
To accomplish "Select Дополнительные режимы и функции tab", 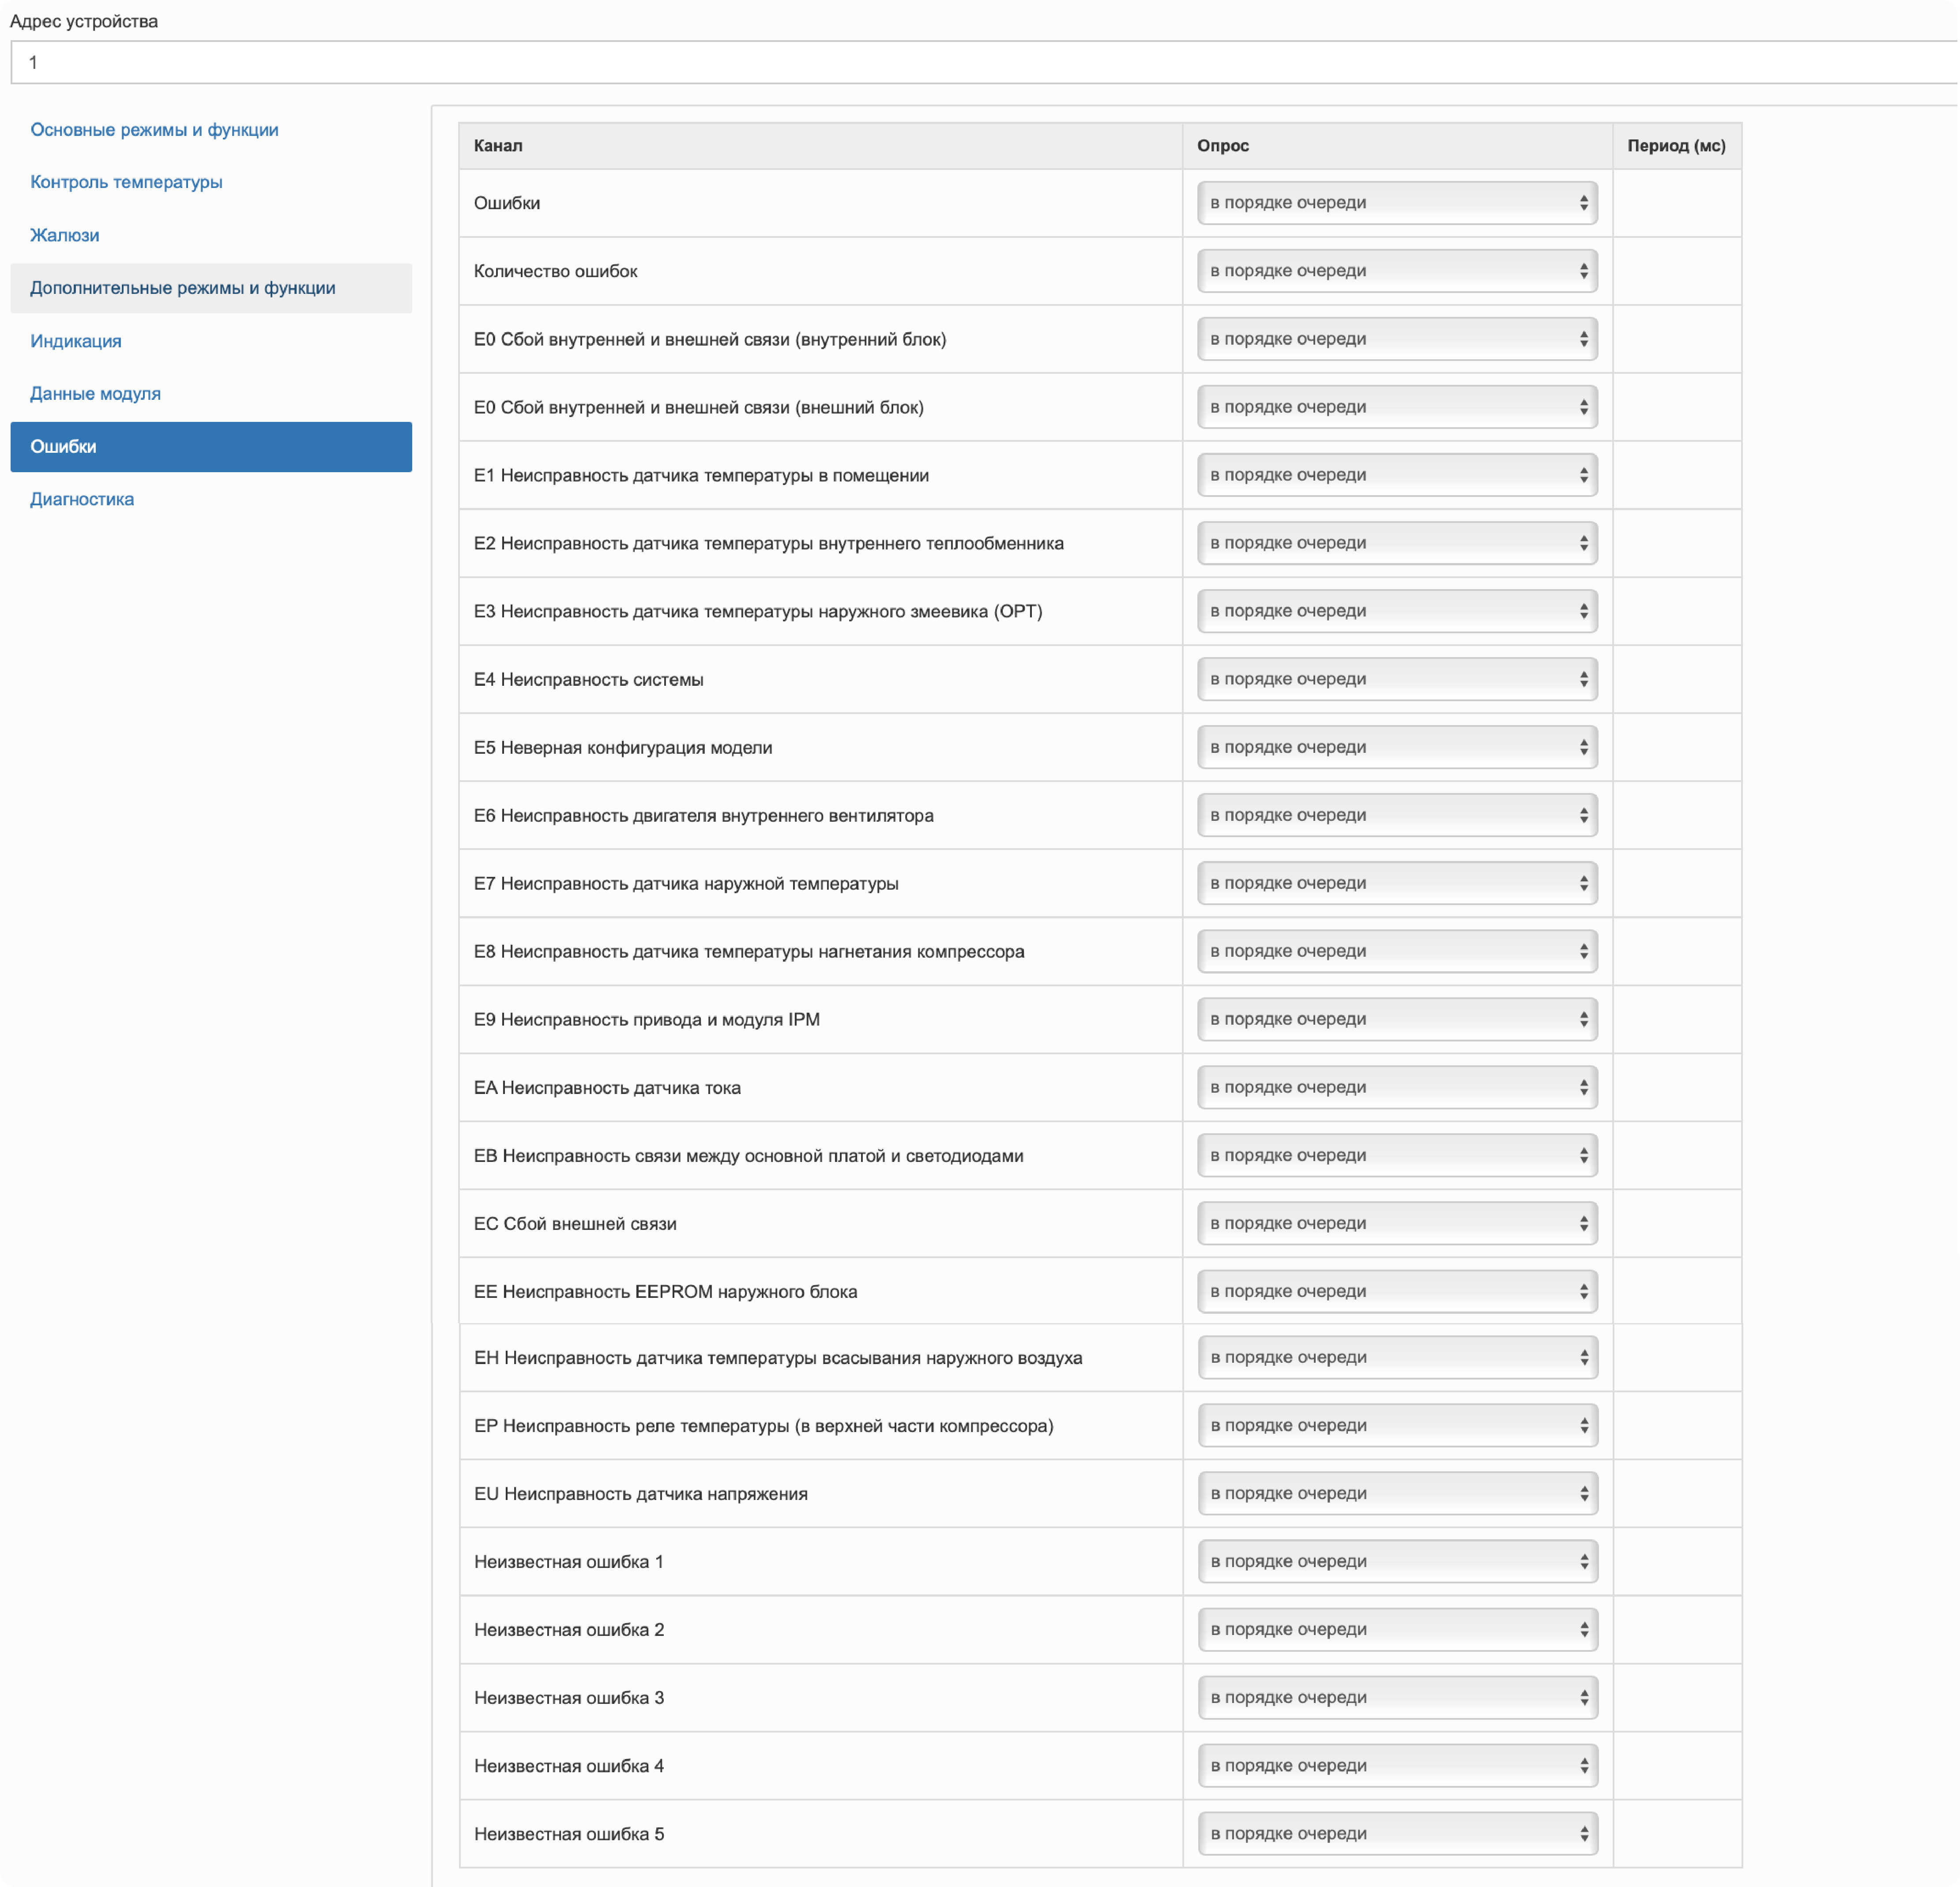I will tap(183, 288).
